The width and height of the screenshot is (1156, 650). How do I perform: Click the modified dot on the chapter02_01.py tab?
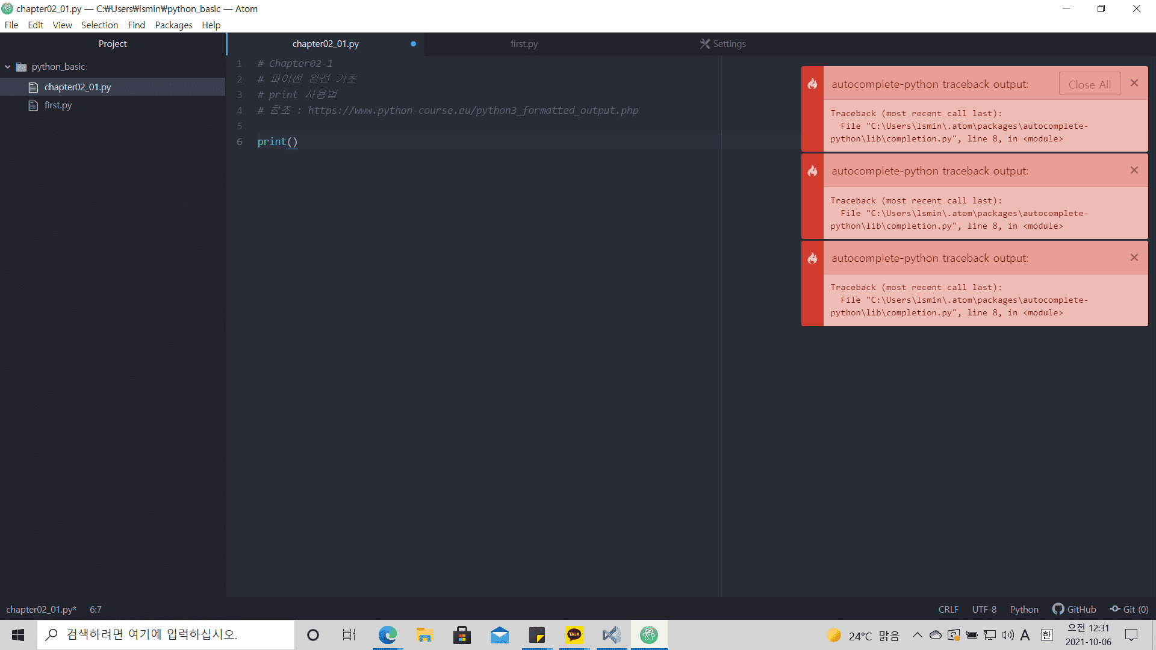[x=413, y=44]
